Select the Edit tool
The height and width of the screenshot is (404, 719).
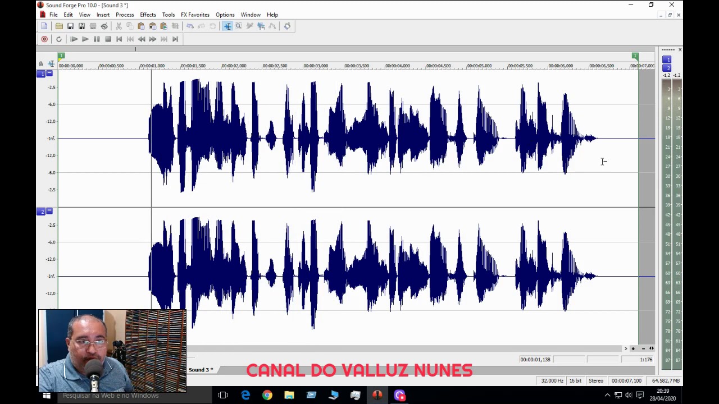[x=227, y=26]
